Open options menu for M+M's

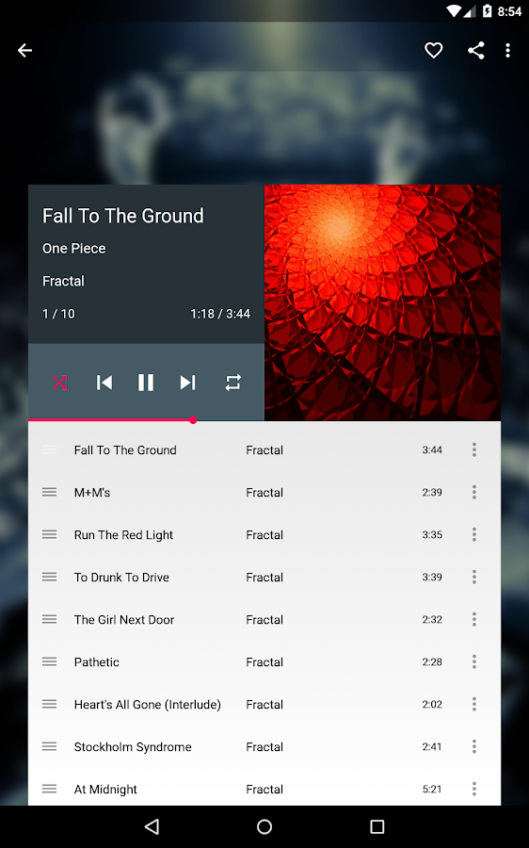click(x=473, y=492)
